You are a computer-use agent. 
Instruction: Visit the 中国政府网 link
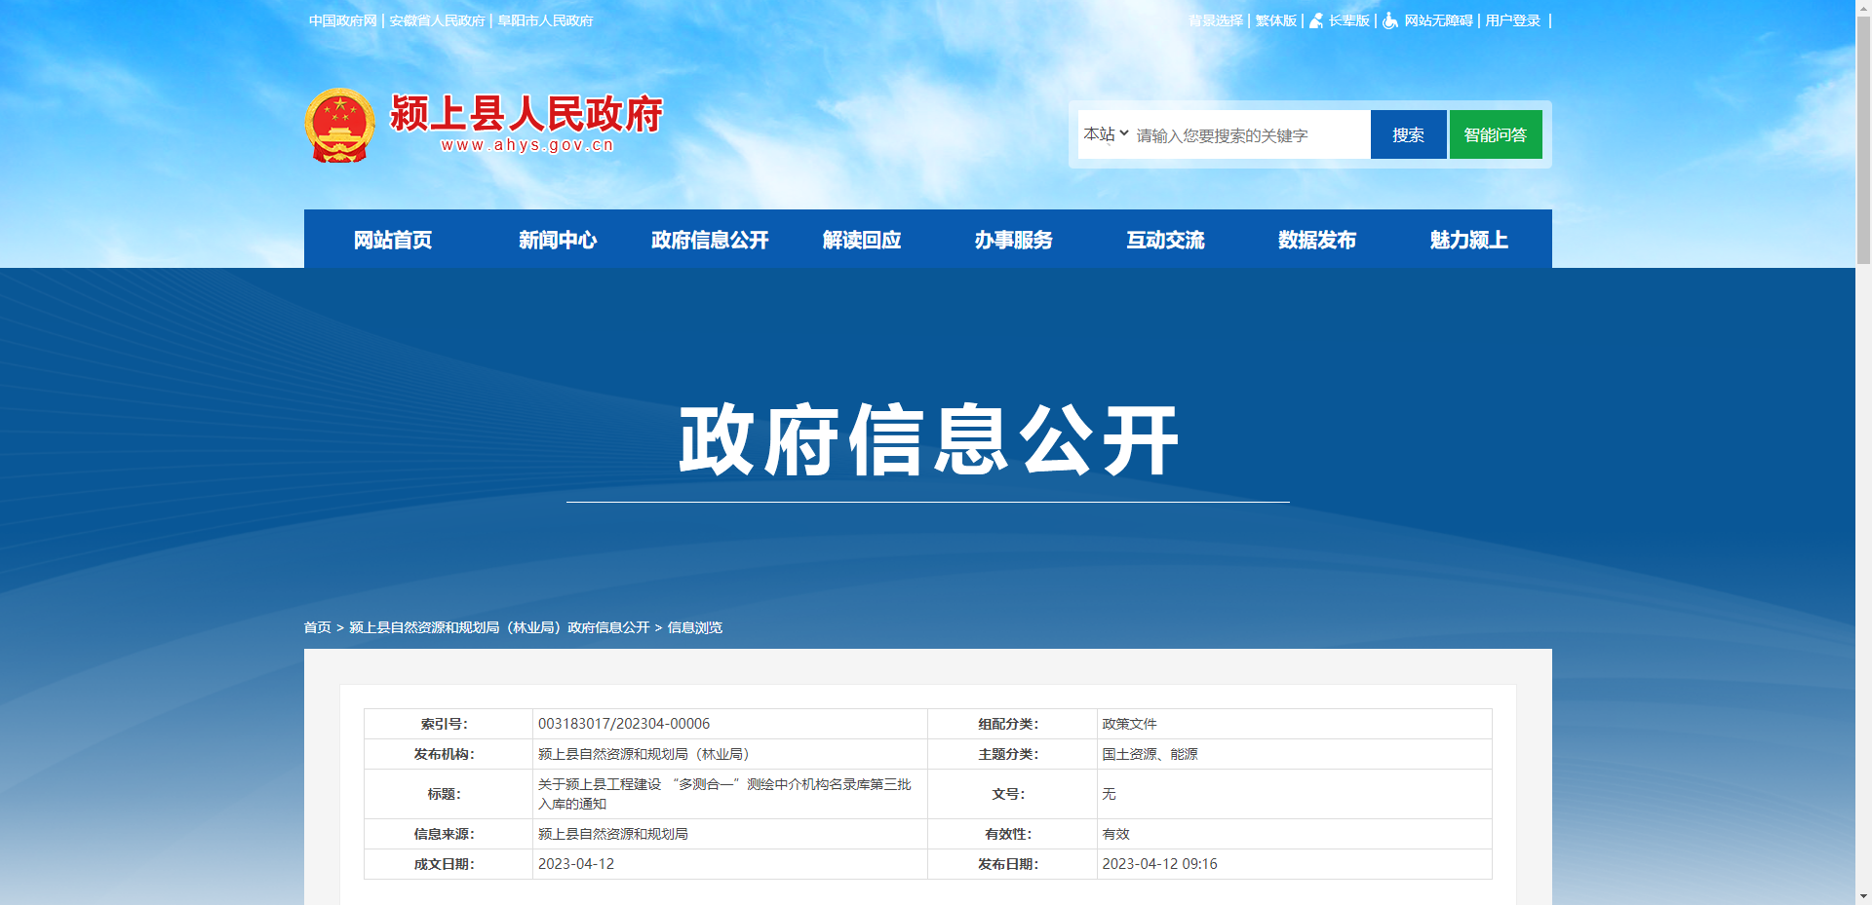point(341,19)
